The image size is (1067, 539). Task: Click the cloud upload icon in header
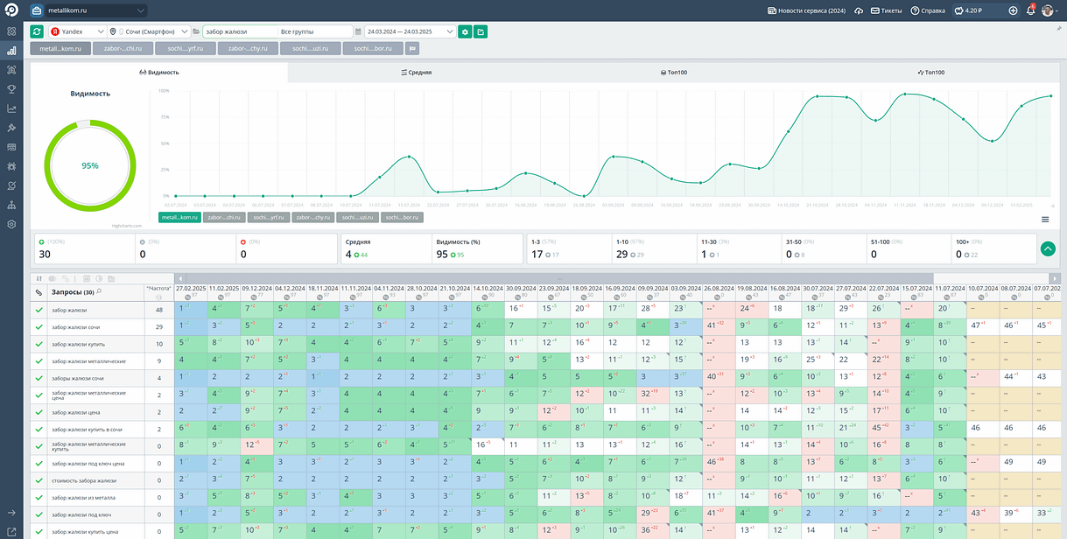click(859, 10)
